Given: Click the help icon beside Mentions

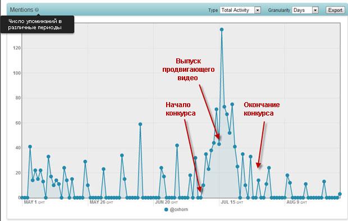Looking at the screenshot, I should pyautogui.click(x=36, y=10).
